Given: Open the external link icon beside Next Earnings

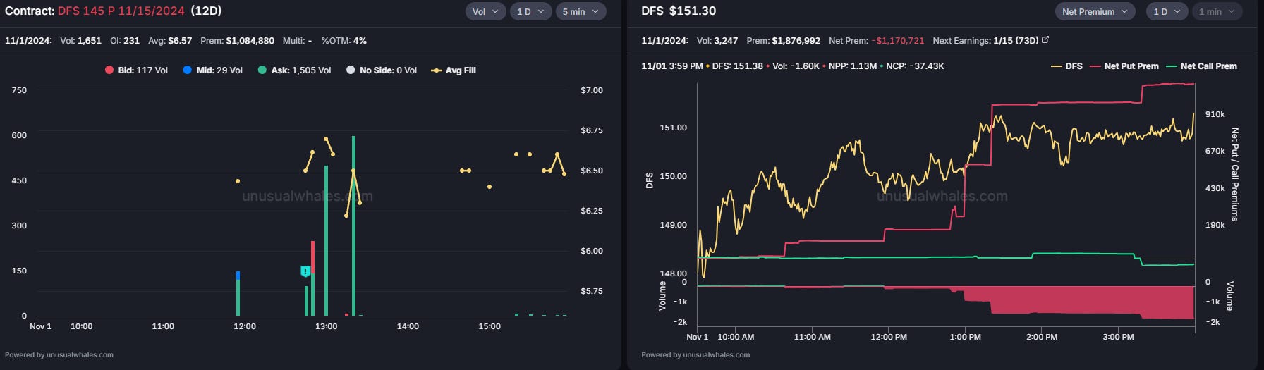Looking at the screenshot, I should [x=1045, y=40].
